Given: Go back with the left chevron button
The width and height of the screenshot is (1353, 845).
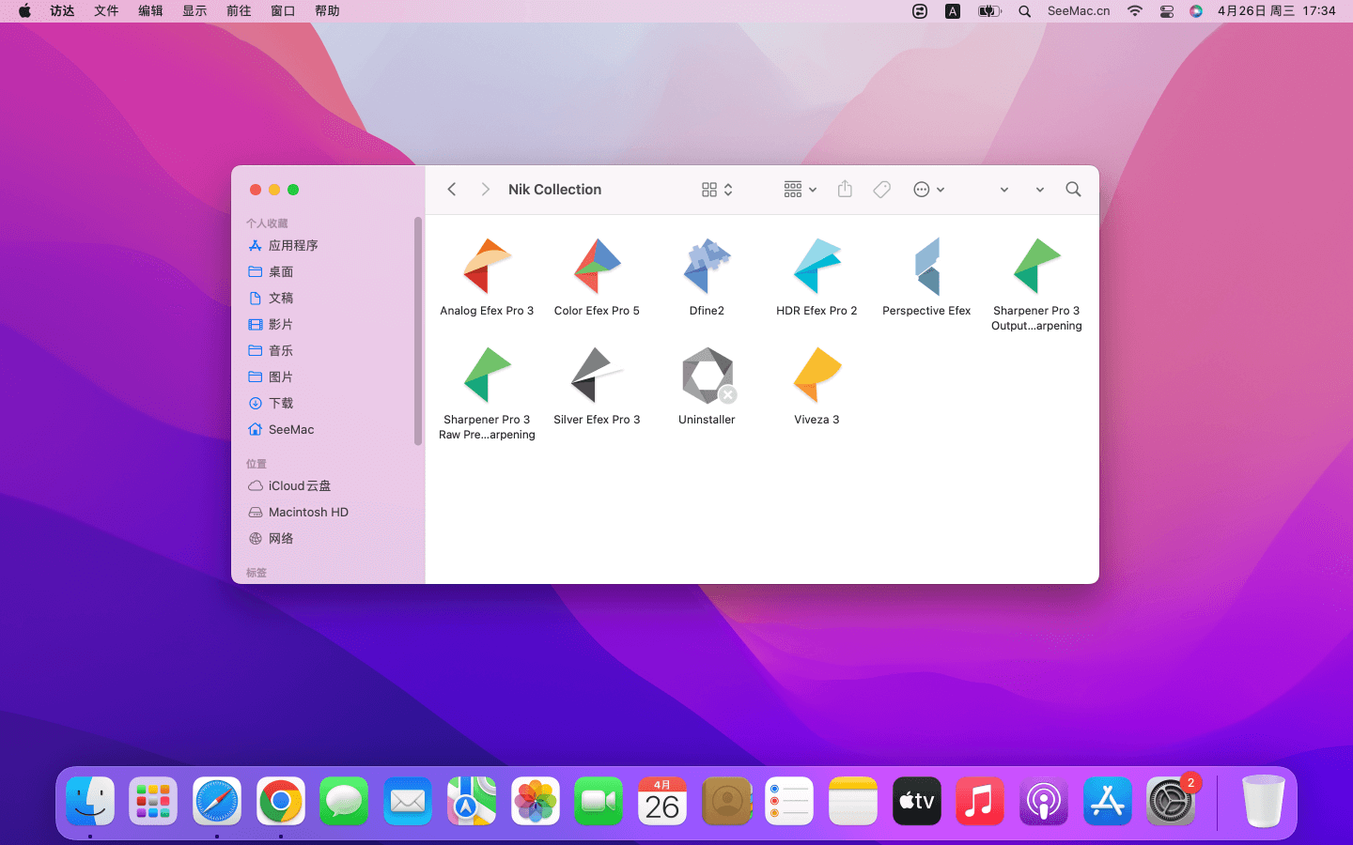Looking at the screenshot, I should tap(452, 190).
